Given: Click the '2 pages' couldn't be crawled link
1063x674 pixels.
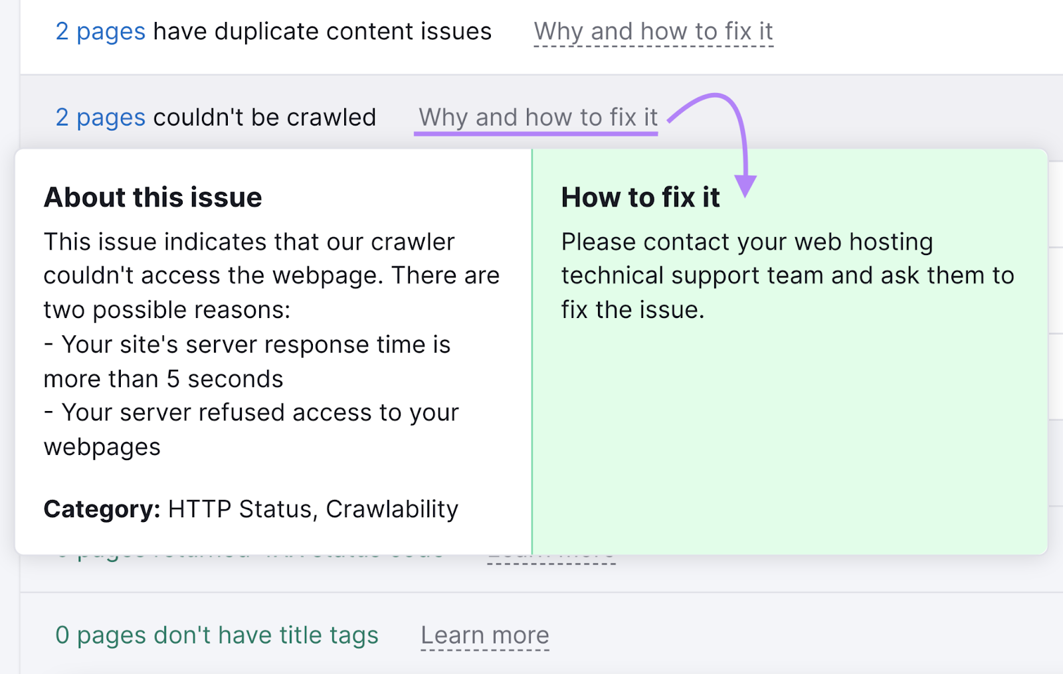Looking at the screenshot, I should coord(101,117).
